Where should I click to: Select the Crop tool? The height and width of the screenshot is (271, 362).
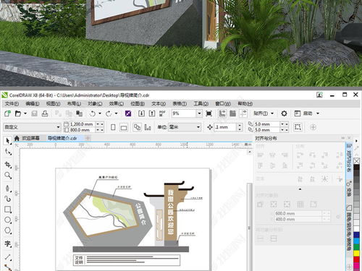click(8, 165)
